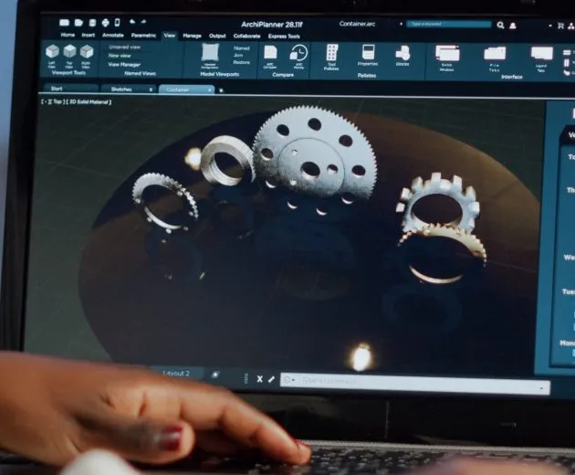Expand the arrow left of keyword search box

[402, 24]
